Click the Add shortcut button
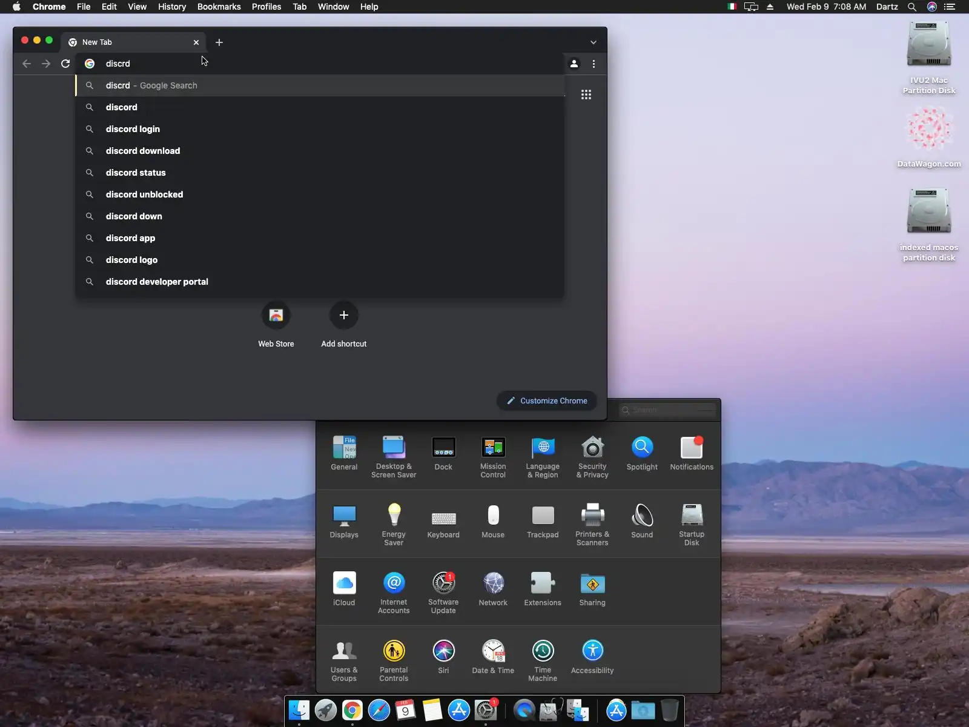 (344, 325)
